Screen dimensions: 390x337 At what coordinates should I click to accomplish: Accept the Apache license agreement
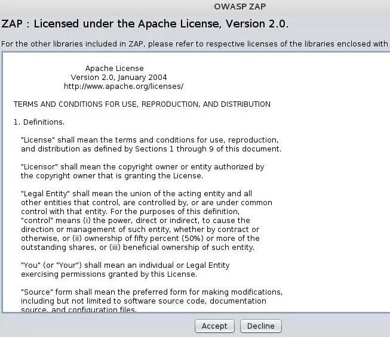click(x=214, y=326)
